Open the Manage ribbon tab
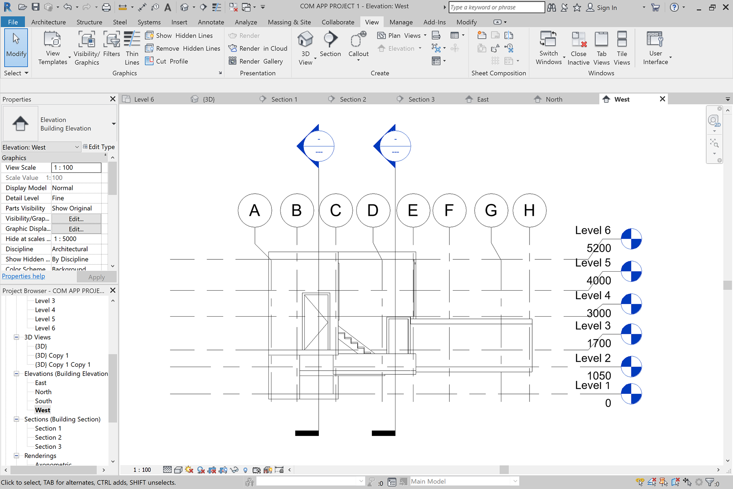This screenshot has height=489, width=733. [x=401, y=22]
